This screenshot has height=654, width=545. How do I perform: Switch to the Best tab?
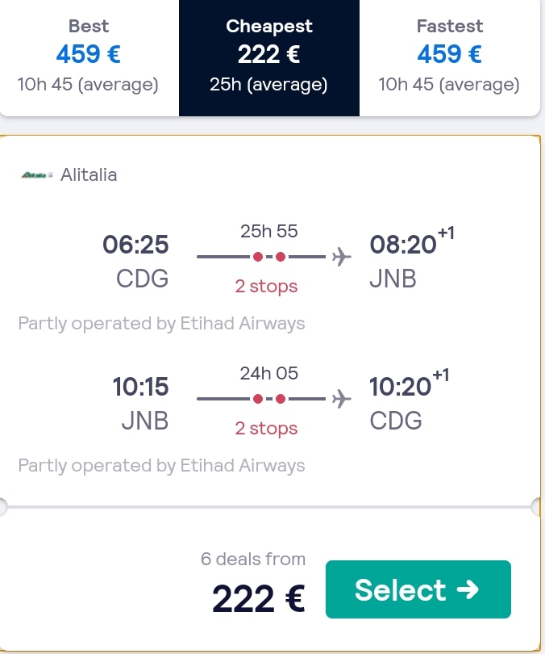(89, 57)
